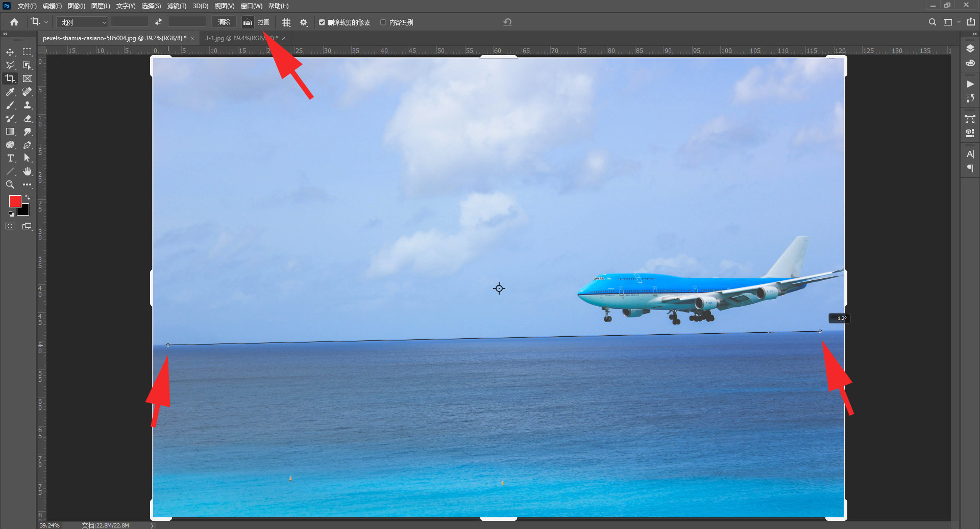Open the Paths panel icon
The width and height of the screenshot is (980, 529).
pos(970,119)
